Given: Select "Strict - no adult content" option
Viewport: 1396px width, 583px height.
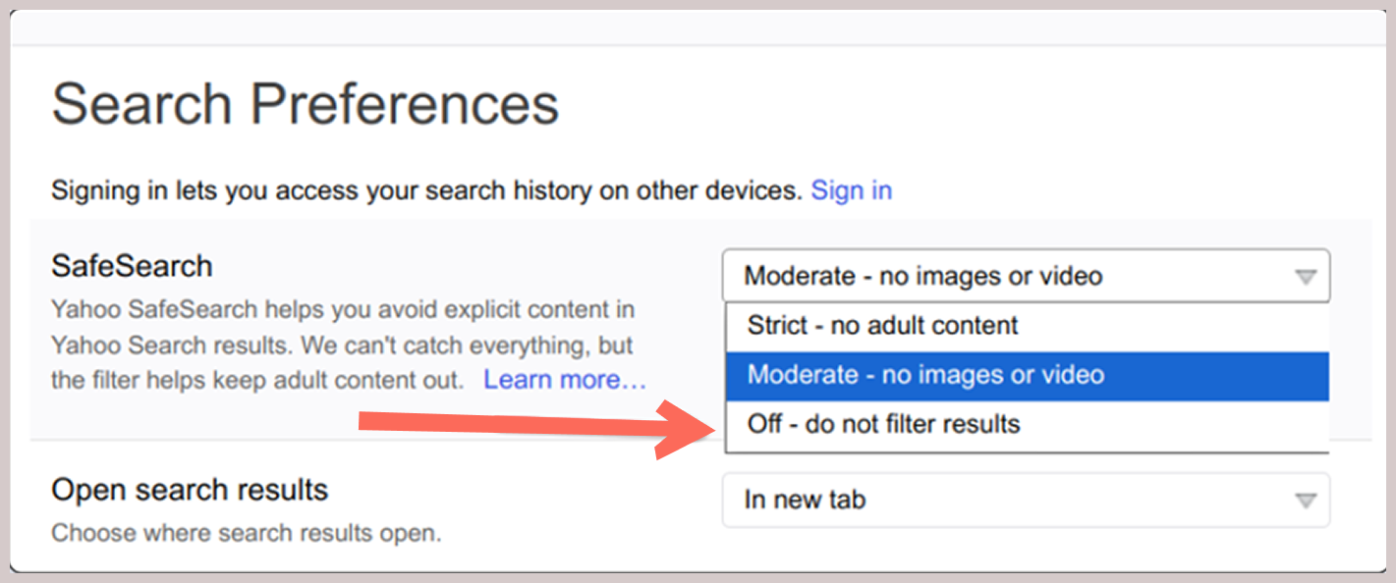Looking at the screenshot, I should [x=881, y=325].
